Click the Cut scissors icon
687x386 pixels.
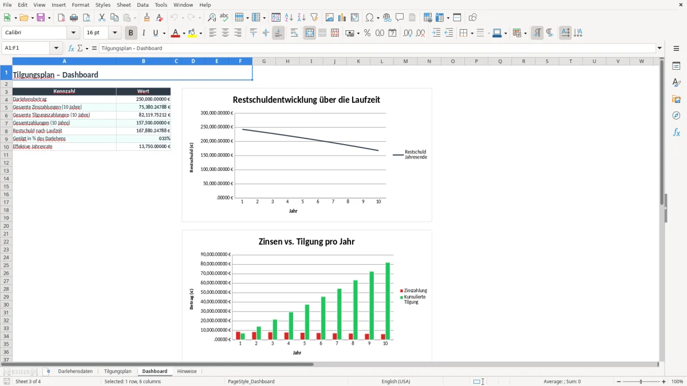(102, 18)
